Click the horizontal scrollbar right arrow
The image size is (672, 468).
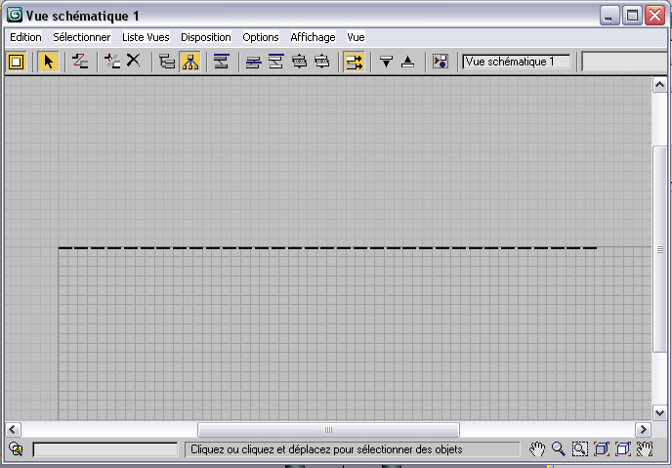(x=643, y=430)
